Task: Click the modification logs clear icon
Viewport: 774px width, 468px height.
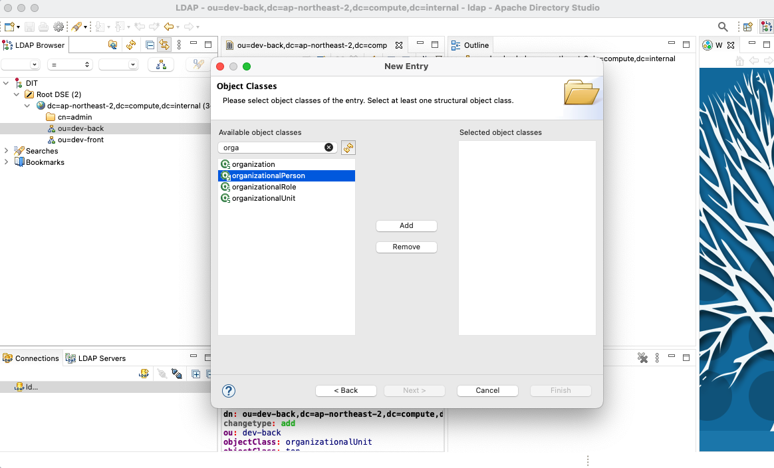Action: (x=642, y=358)
